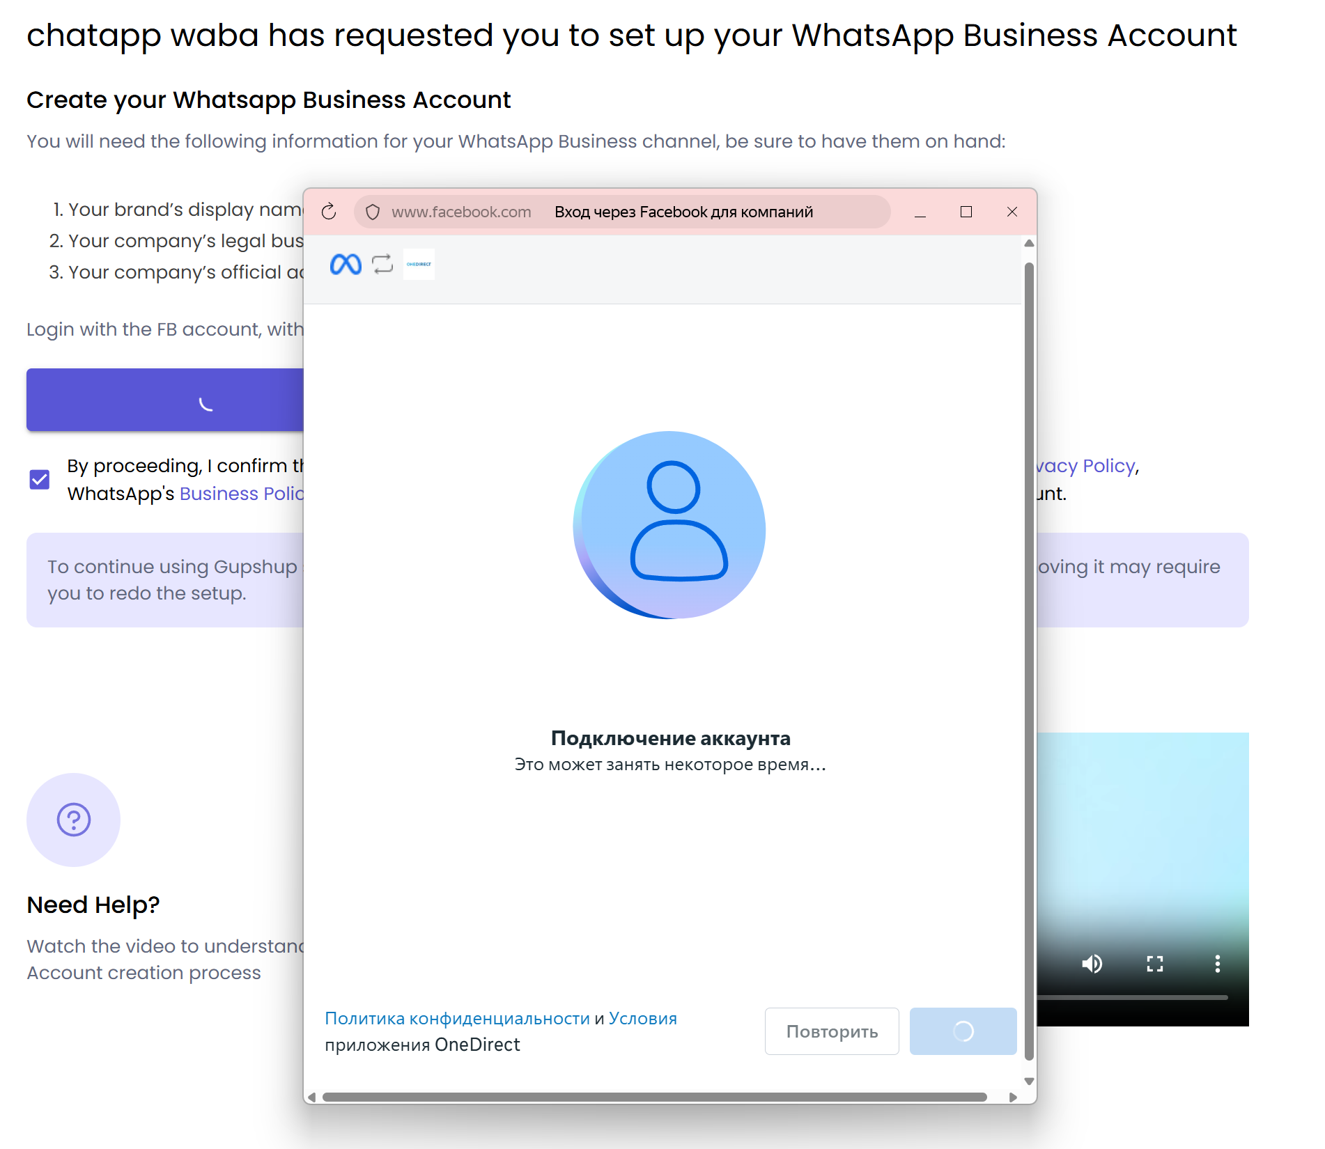
Task: Click the 'Need Help?' heading
Action: [93, 905]
